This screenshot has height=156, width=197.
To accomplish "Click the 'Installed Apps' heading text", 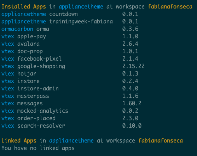I will coord(24,6).
